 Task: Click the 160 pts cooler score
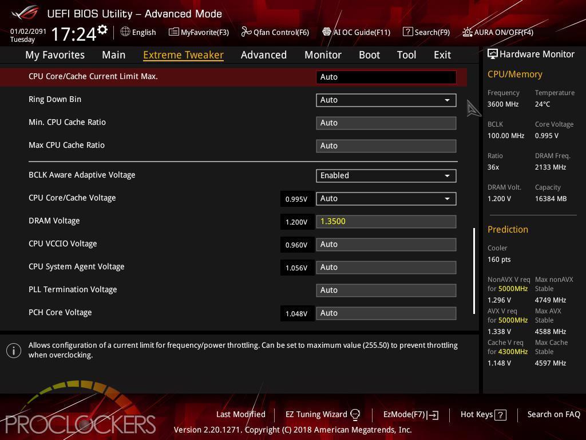[x=499, y=260]
